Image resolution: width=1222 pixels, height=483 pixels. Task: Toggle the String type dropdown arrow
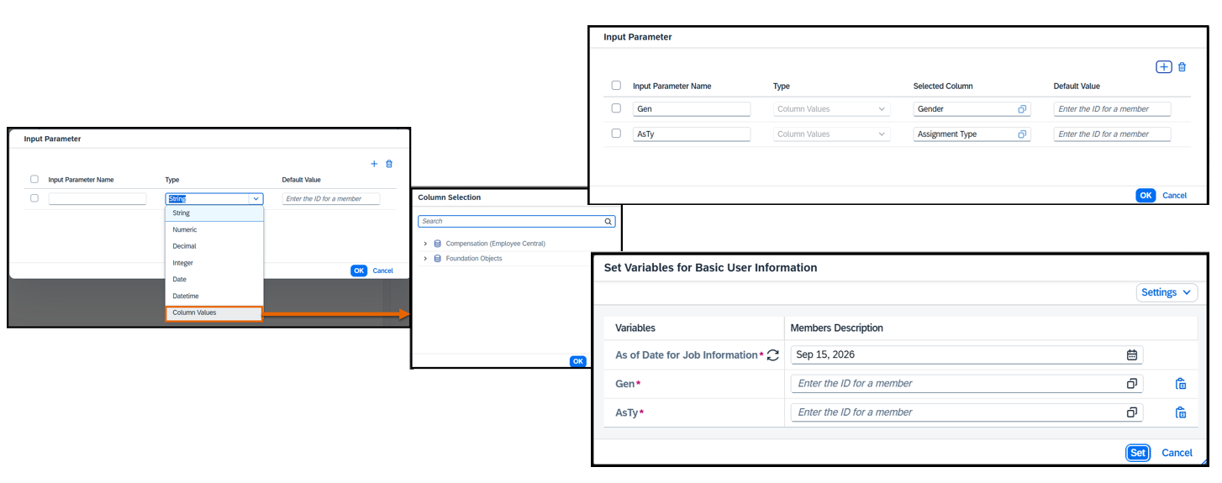point(255,199)
